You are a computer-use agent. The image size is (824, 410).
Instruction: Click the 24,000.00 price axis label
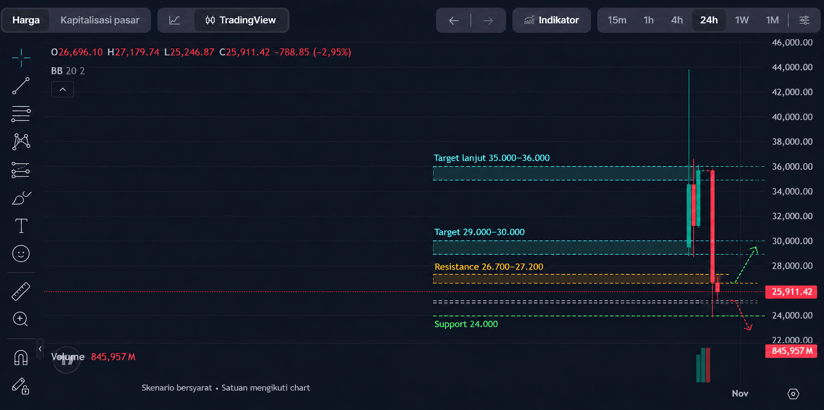click(792, 315)
